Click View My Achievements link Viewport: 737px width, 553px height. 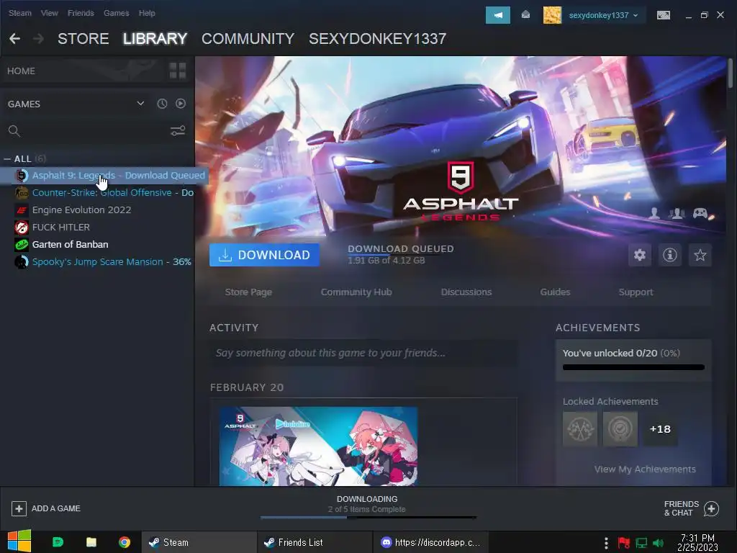tap(645, 469)
